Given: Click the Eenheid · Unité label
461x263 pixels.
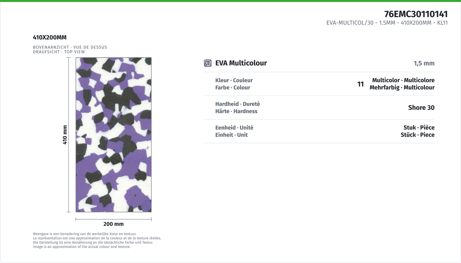Looking at the screenshot, I should pyautogui.click(x=234, y=127).
